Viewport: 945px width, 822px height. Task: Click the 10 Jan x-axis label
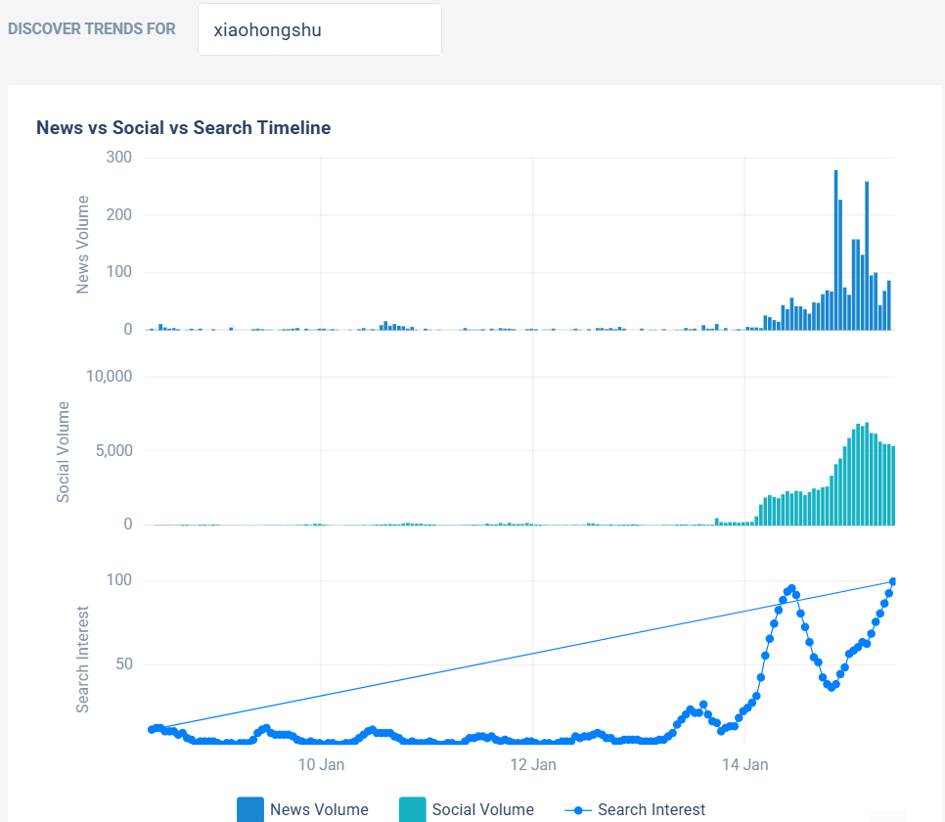pyautogui.click(x=321, y=764)
